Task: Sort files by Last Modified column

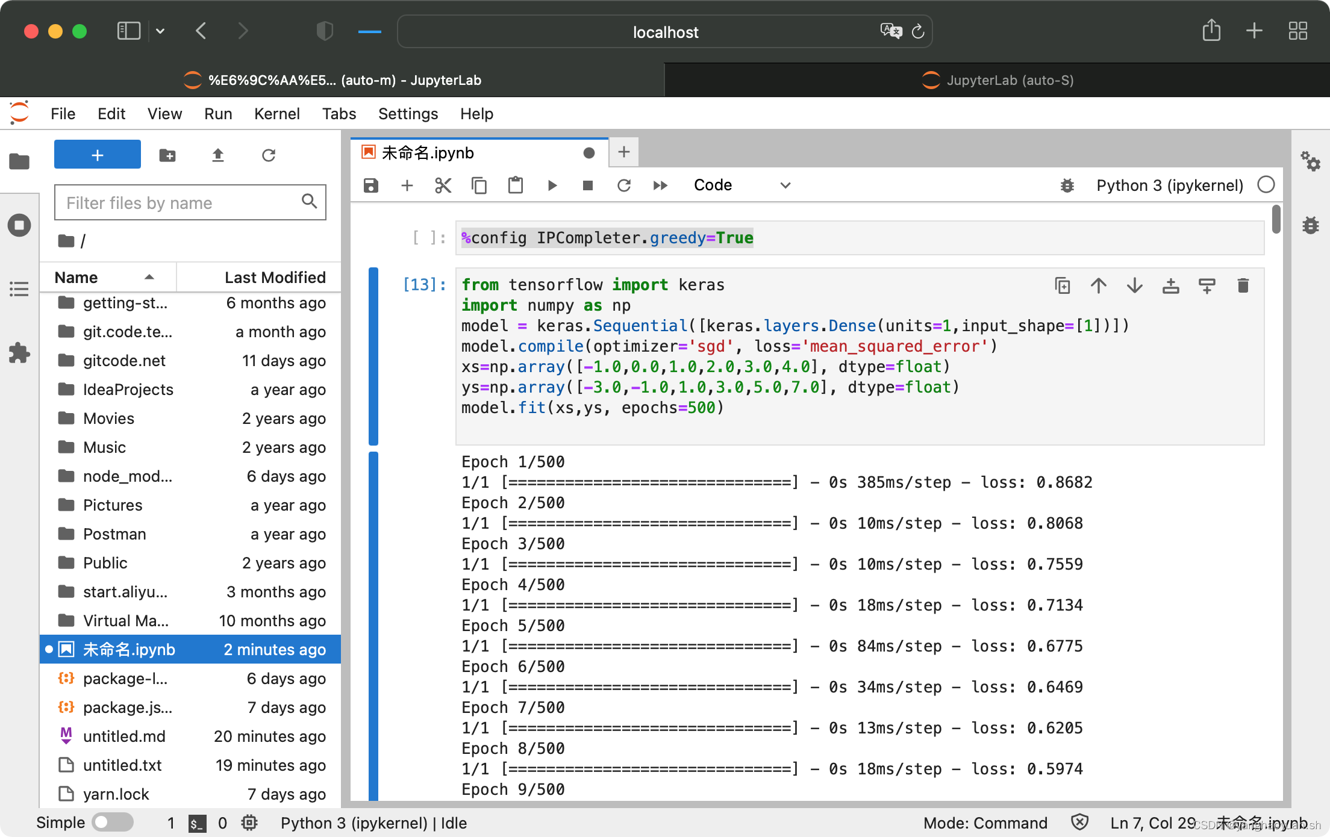Action: click(259, 277)
